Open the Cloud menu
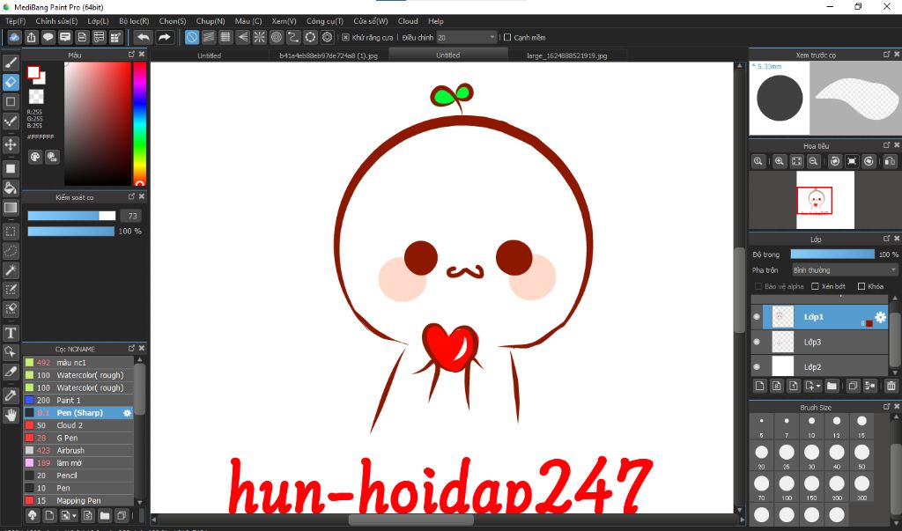Viewport: 902px width, 531px height. point(408,21)
